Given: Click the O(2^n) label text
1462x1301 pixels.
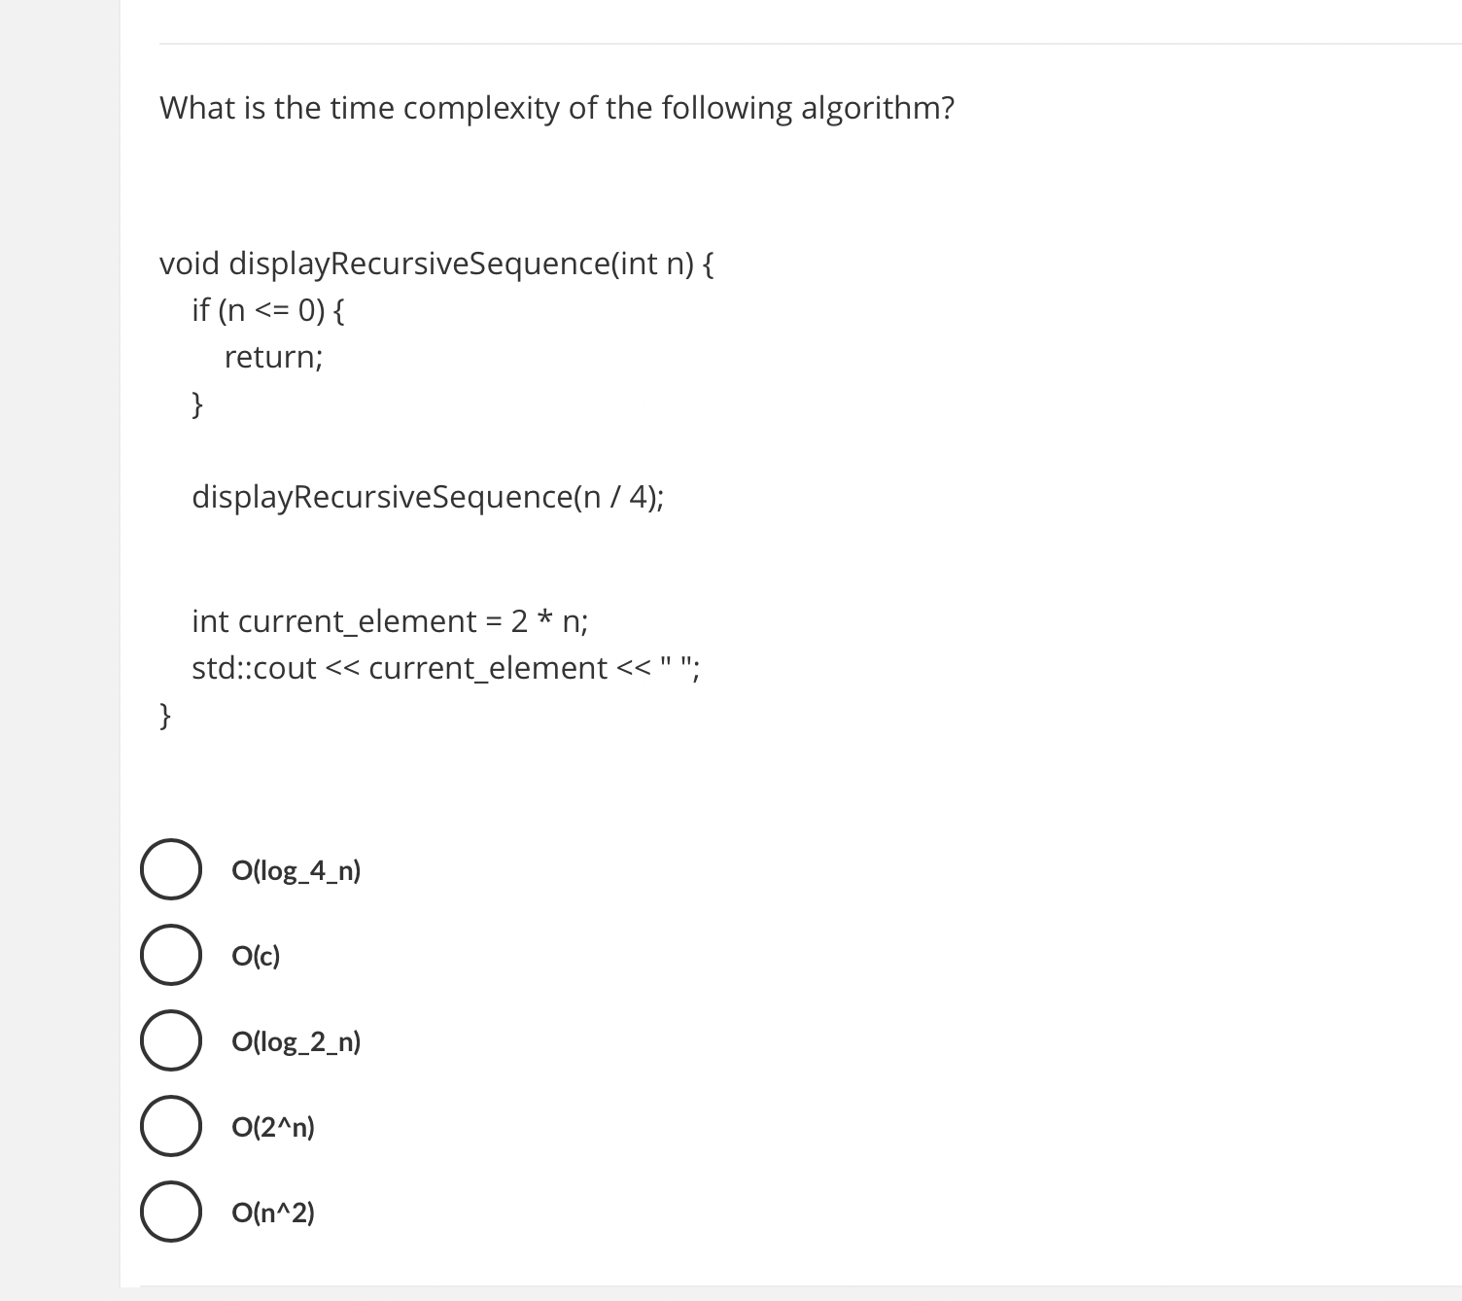Looking at the screenshot, I should click(273, 1127).
